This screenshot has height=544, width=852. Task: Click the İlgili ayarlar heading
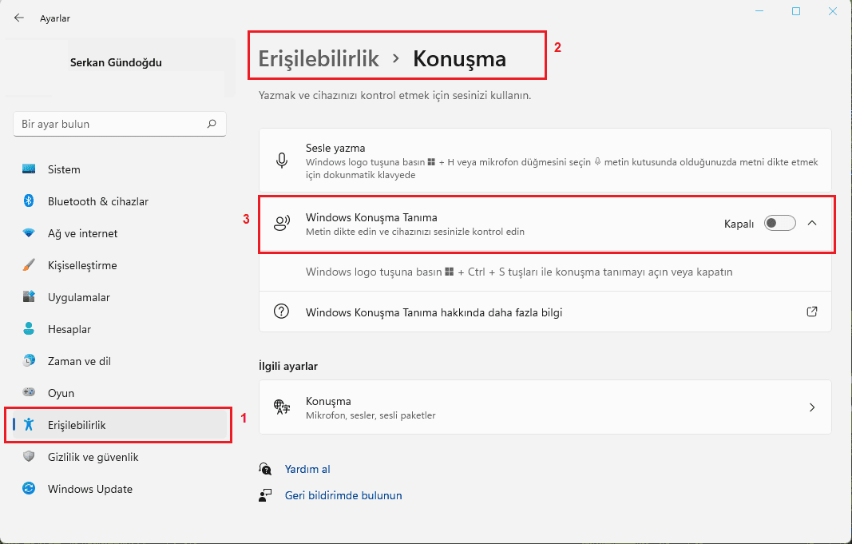(288, 366)
